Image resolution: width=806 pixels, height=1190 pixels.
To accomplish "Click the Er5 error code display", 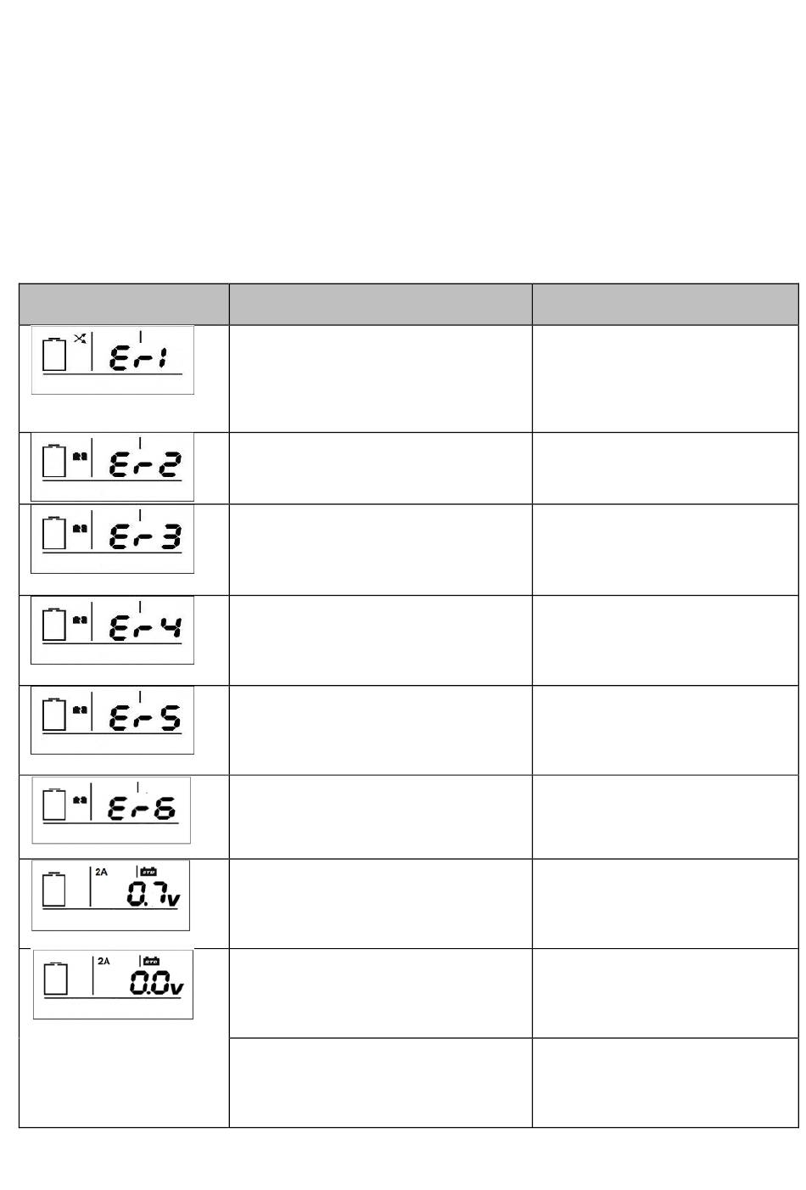I will [113, 720].
